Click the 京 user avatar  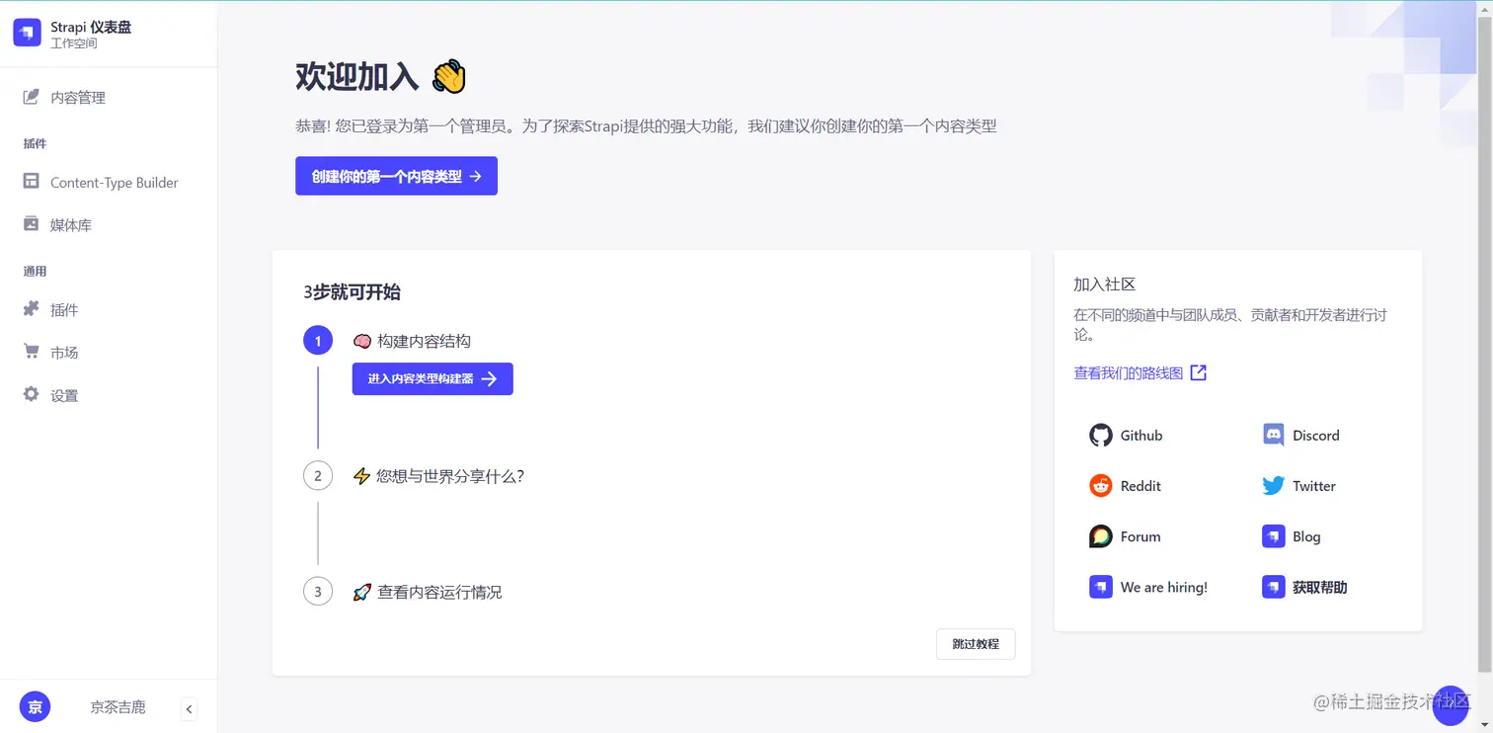[x=35, y=706]
